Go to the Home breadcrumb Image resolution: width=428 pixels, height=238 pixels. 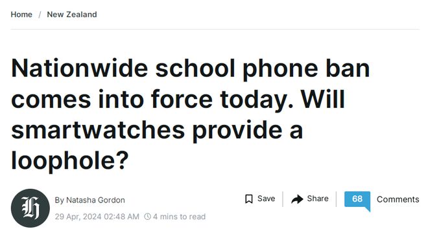21,14
